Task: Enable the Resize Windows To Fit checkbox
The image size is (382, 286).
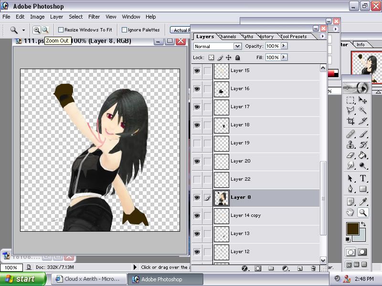Action: 61,30
